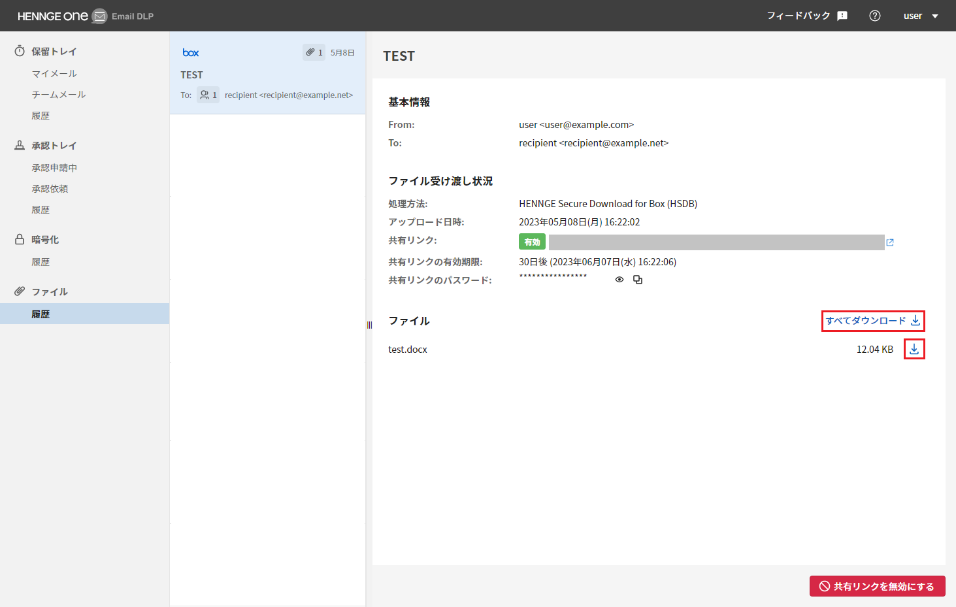The image size is (956, 607).
Task: Click the ファイル paperclip icon in sidebar
Action: [x=20, y=291]
